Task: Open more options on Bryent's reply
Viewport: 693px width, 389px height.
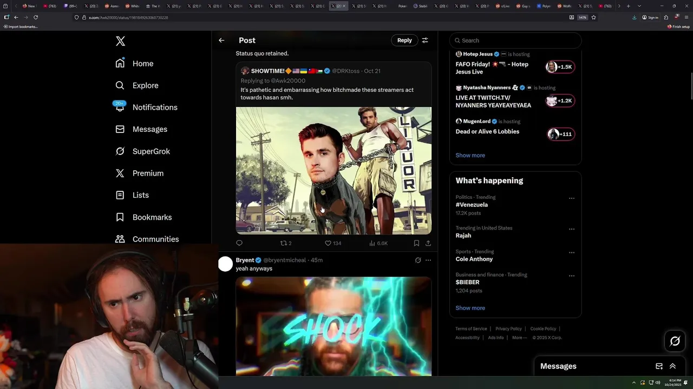Action: [x=428, y=260]
